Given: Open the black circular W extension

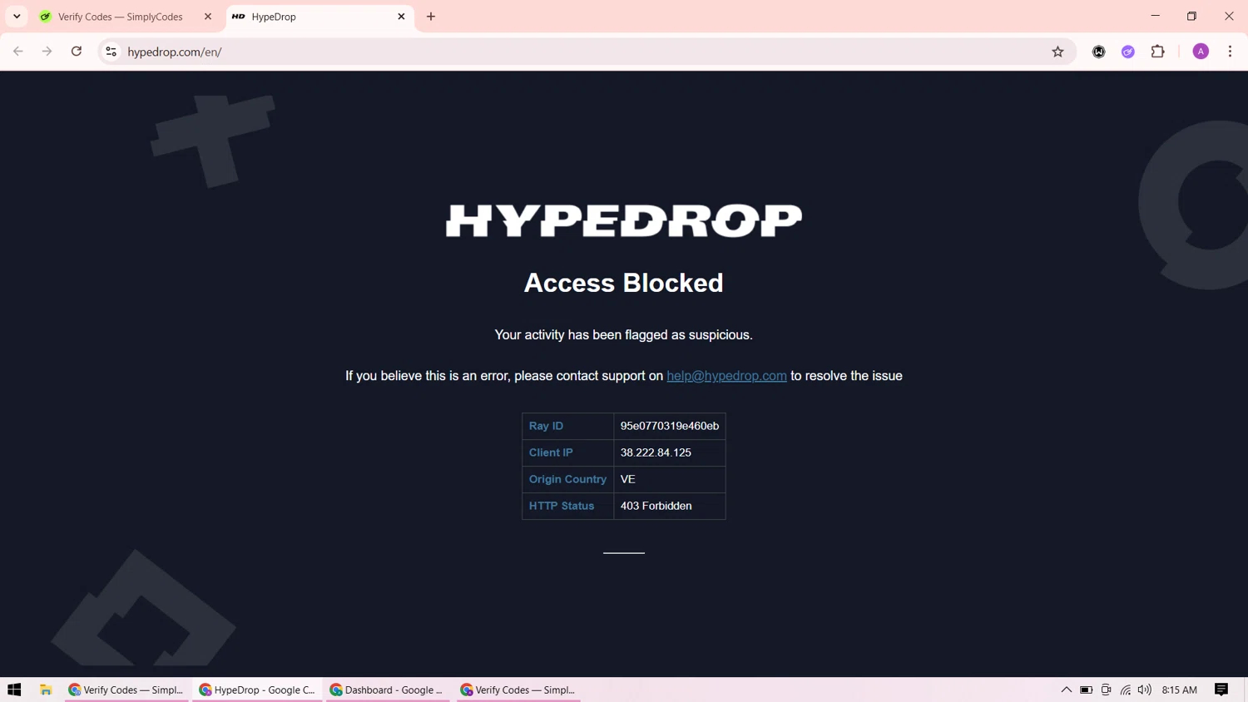Looking at the screenshot, I should pyautogui.click(x=1099, y=52).
